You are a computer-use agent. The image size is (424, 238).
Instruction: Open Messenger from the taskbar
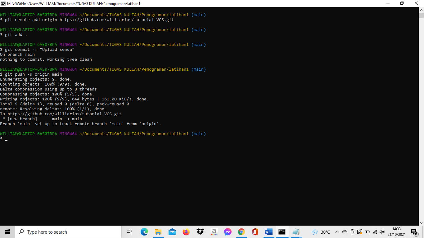point(228,232)
